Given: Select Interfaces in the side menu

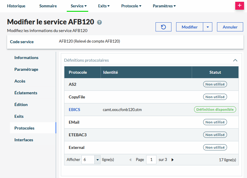Looking at the screenshot, I should coord(24,140).
